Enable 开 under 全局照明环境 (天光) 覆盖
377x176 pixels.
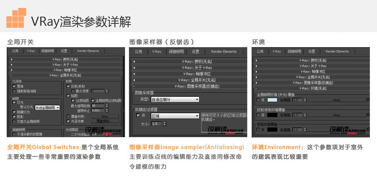[258, 100]
